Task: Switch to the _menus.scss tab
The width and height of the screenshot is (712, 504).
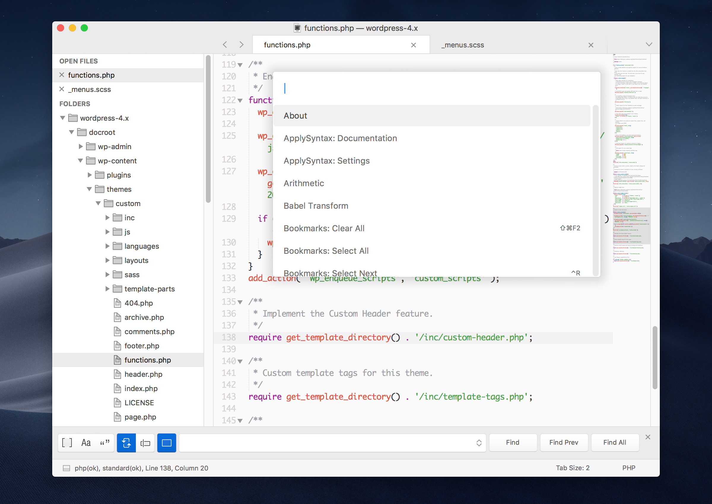Action: [463, 45]
